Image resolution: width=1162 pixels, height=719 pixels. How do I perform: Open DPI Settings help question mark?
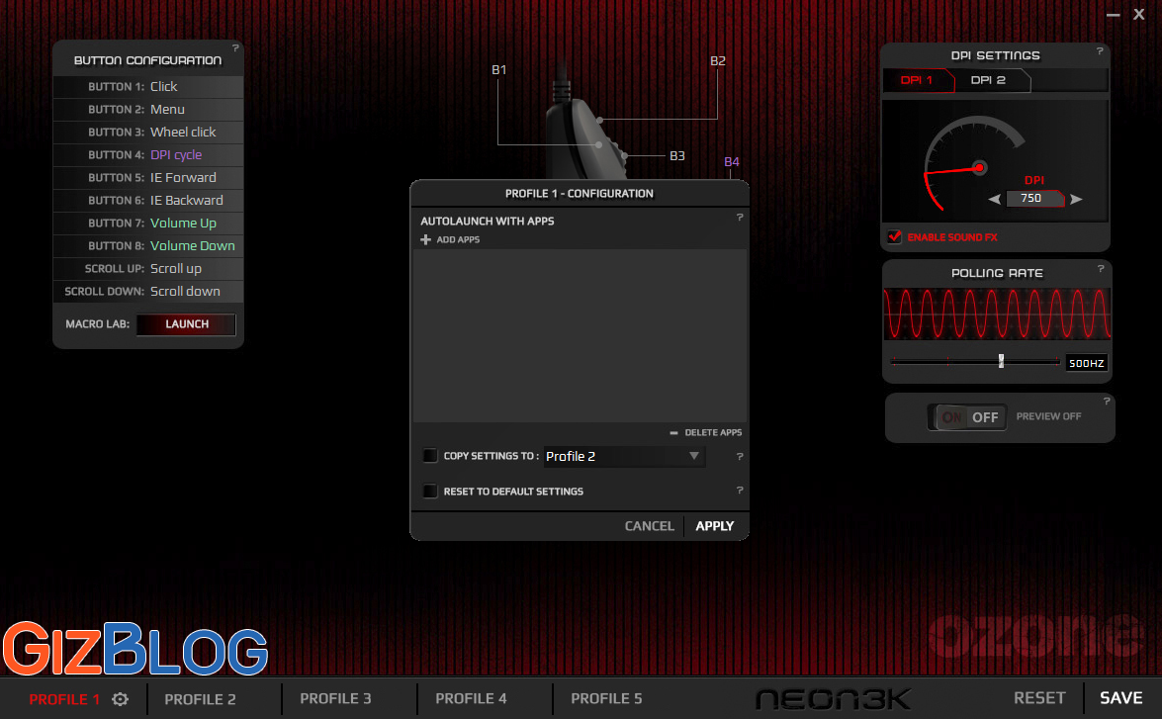(x=1100, y=51)
